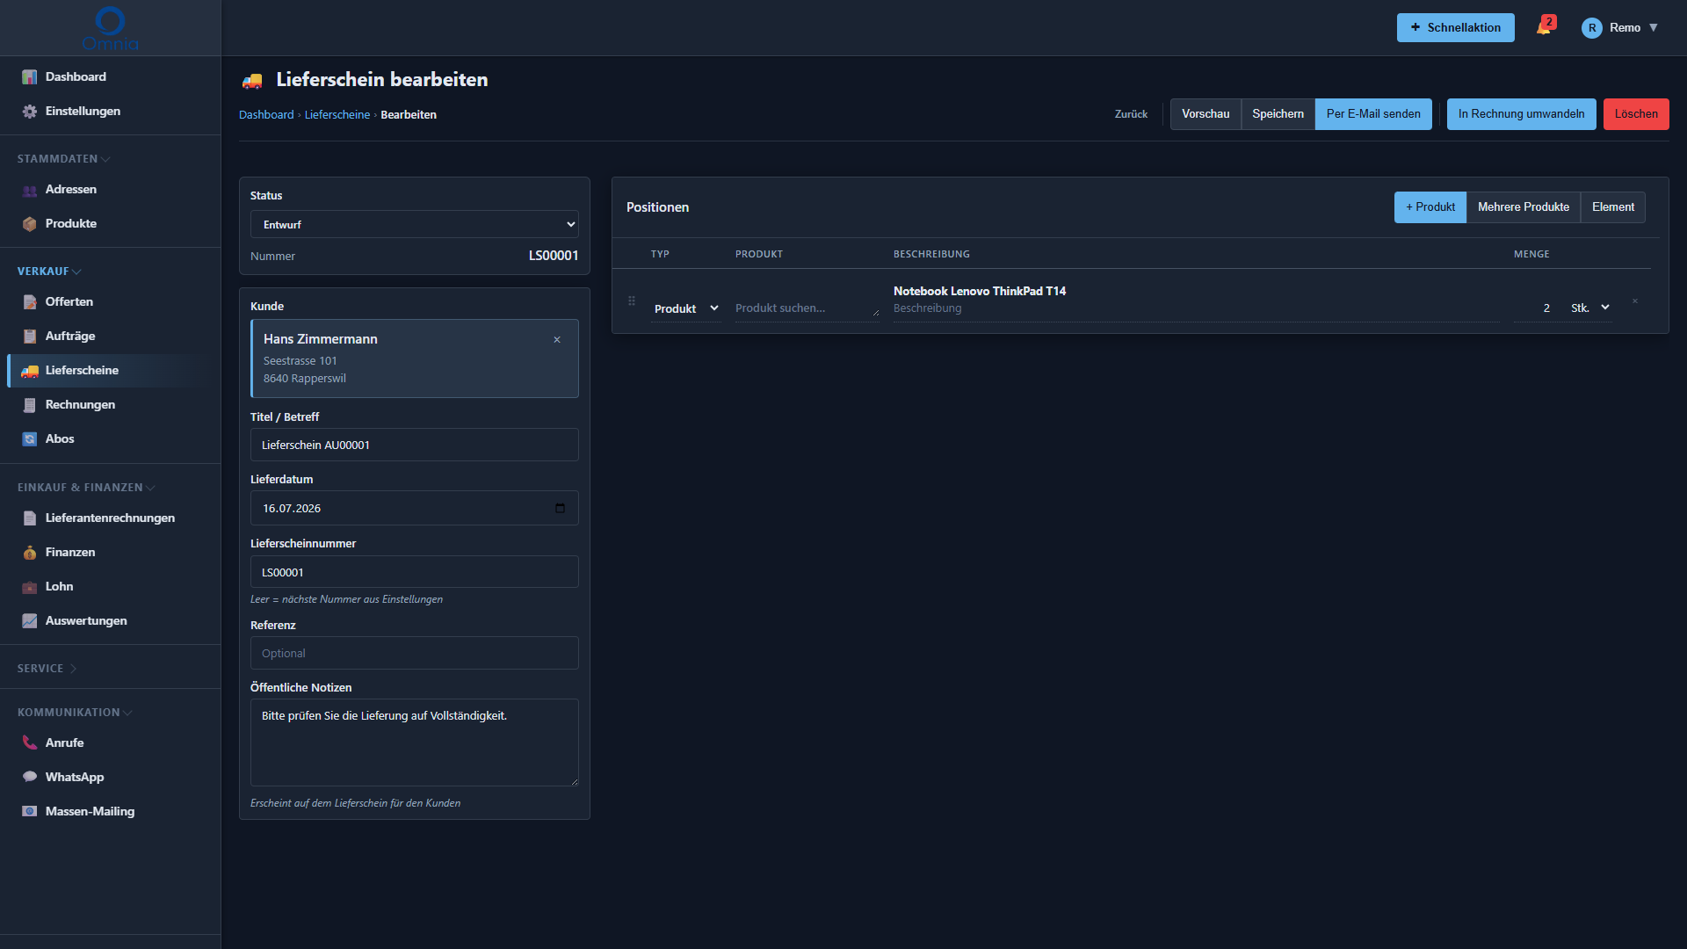This screenshot has width=1687, height=949.
Task: Click the calendar icon in Lieferdatum
Action: (560, 508)
